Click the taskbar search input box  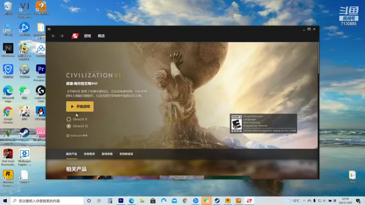(47, 200)
